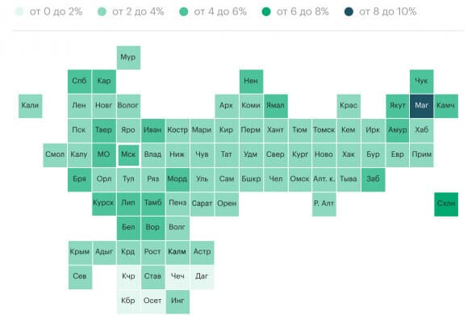This screenshot has width=476, height=316.
Task: Select the Чук region tile
Action: pyautogui.click(x=422, y=81)
